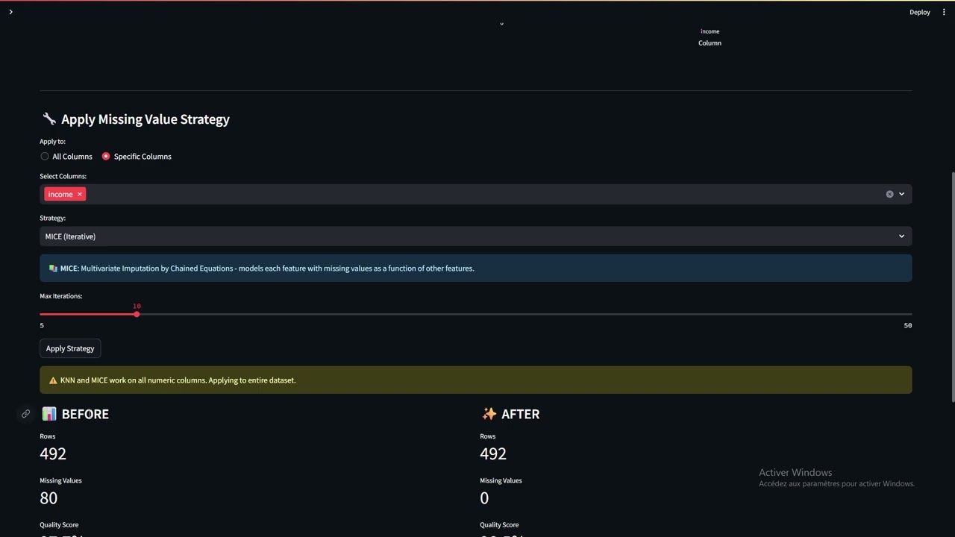Click the KNN and MICE warning message
This screenshot has height=537, width=955.
tap(475, 380)
